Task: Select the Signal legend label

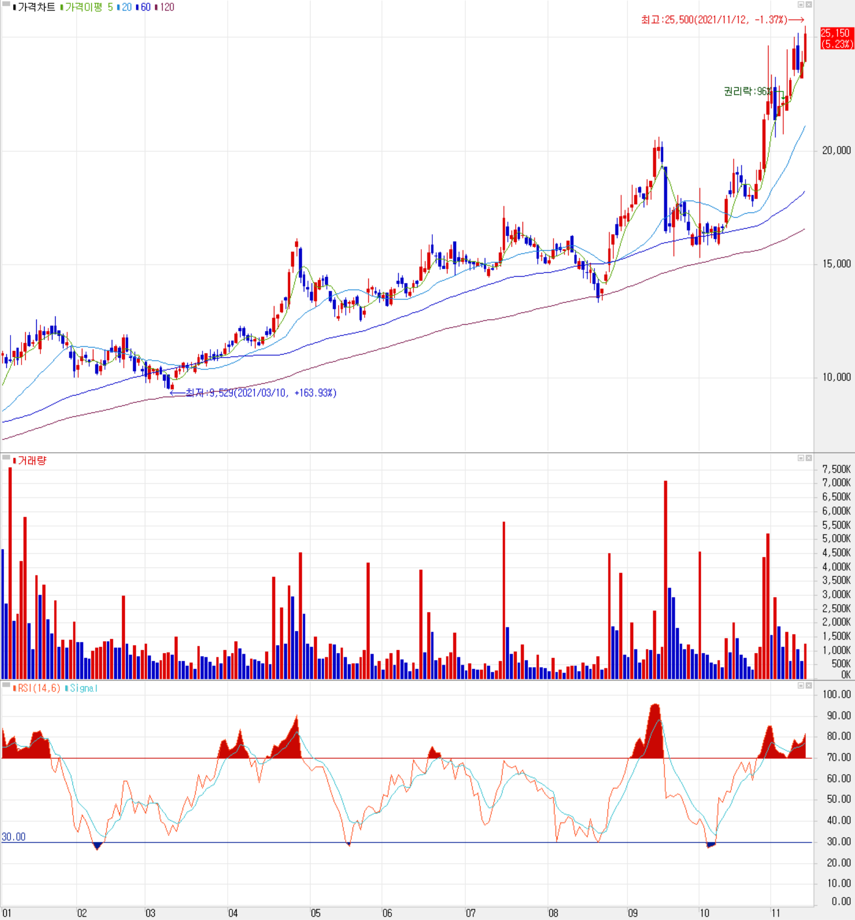Action: coord(81,688)
